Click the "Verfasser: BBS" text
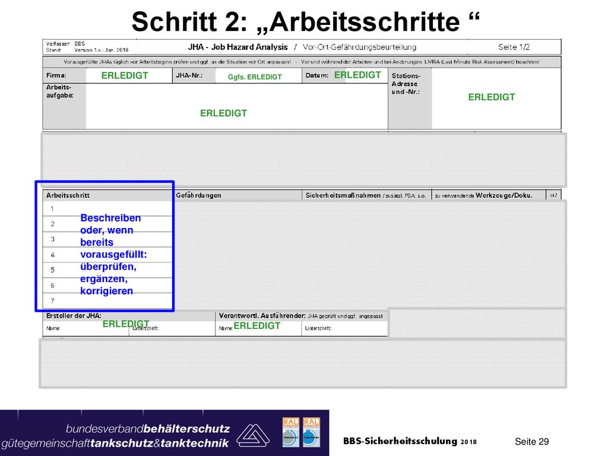Viewport: 608px width, 456px height. pyautogui.click(x=65, y=44)
